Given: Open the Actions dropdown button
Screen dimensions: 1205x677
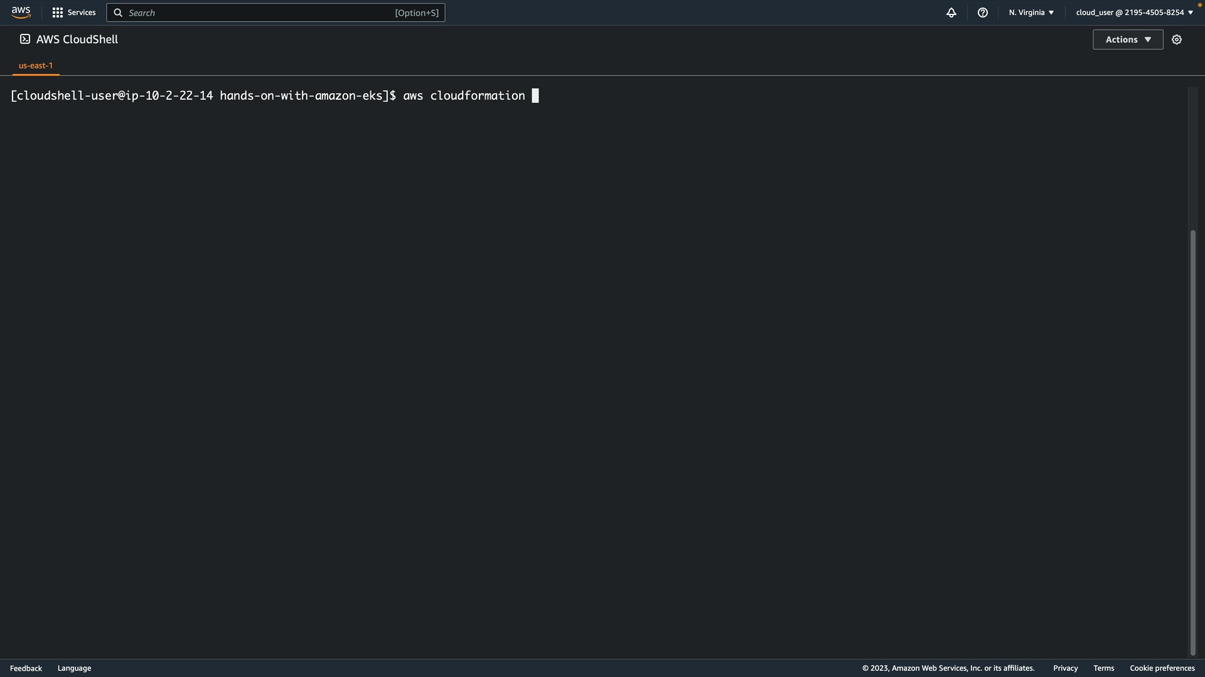Looking at the screenshot, I should point(1128,39).
